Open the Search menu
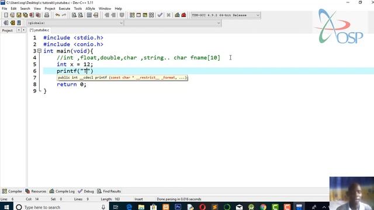The width and height of the screenshot is (374, 210). click(25, 9)
